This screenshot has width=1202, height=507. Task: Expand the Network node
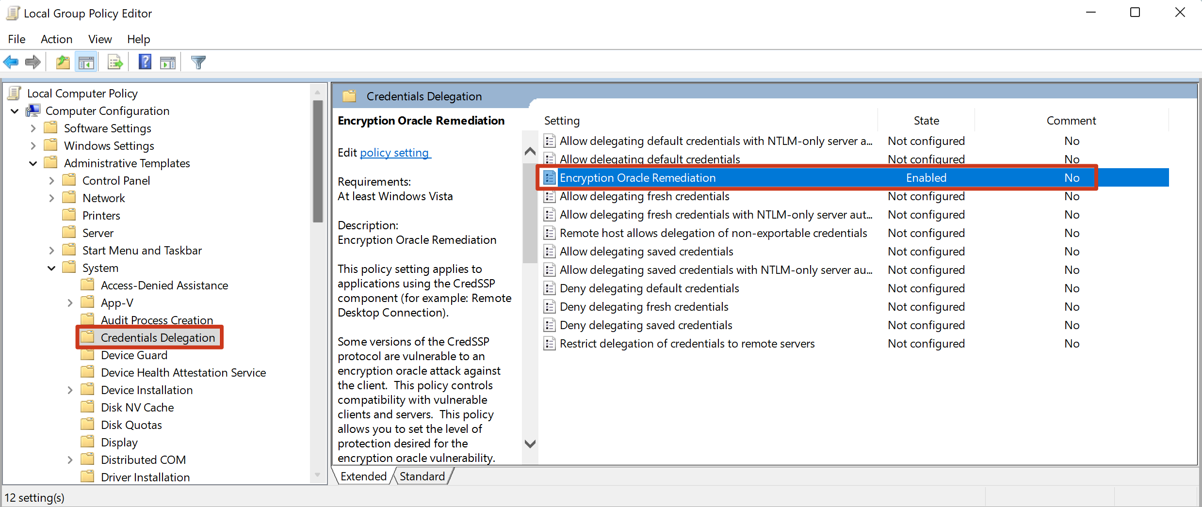tap(51, 198)
